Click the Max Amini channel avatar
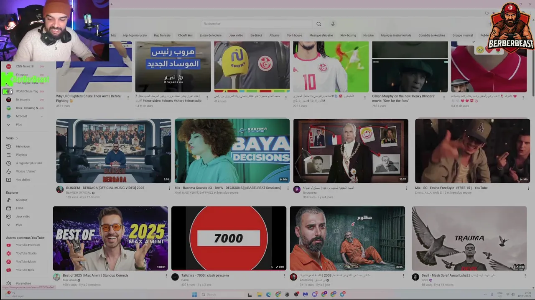This screenshot has height=300, width=535. (x=56, y=277)
